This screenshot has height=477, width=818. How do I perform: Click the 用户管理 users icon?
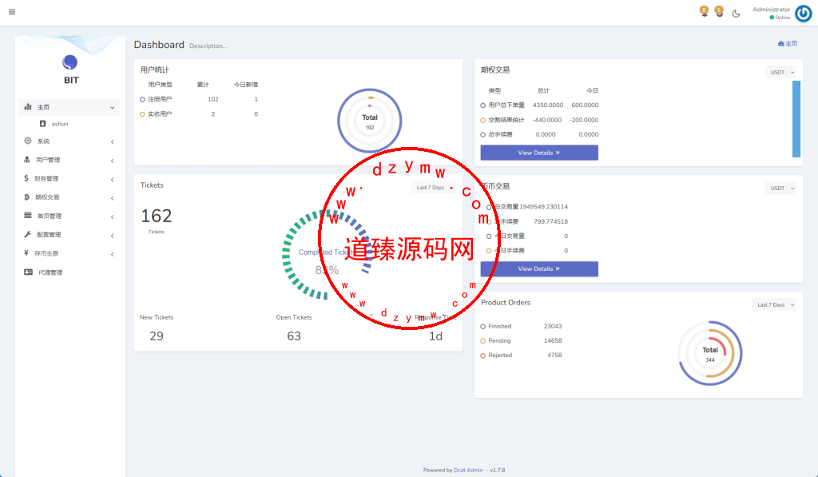[x=27, y=160]
